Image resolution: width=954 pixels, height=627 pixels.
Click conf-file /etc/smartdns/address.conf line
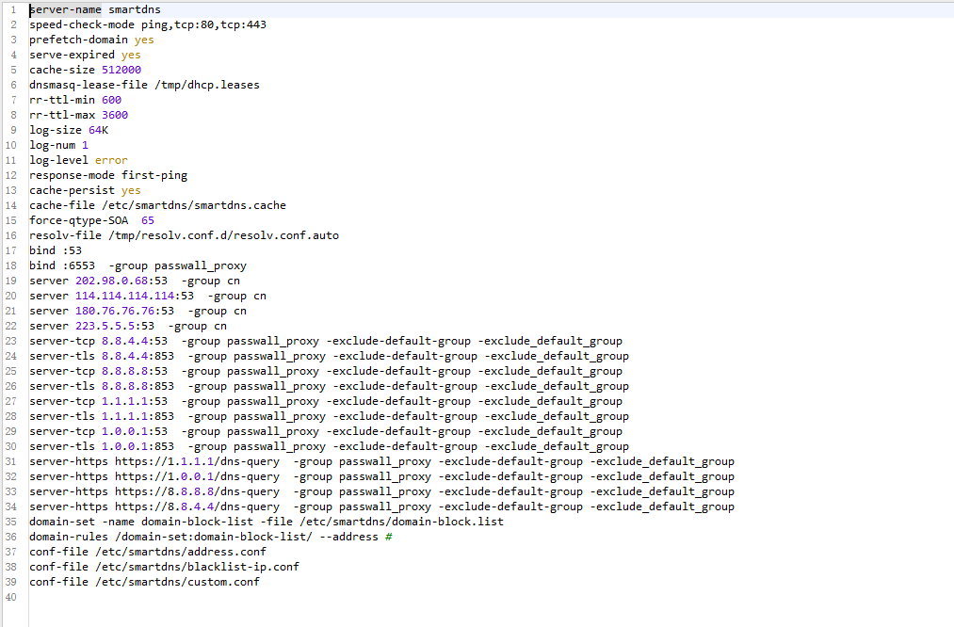[x=148, y=553]
